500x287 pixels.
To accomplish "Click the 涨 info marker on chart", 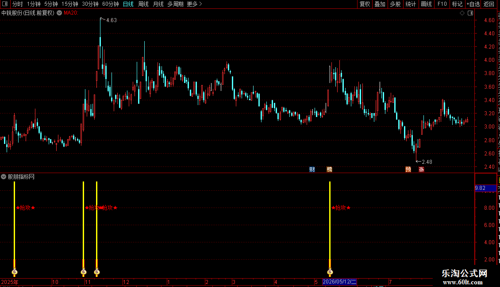I will tap(421, 169).
